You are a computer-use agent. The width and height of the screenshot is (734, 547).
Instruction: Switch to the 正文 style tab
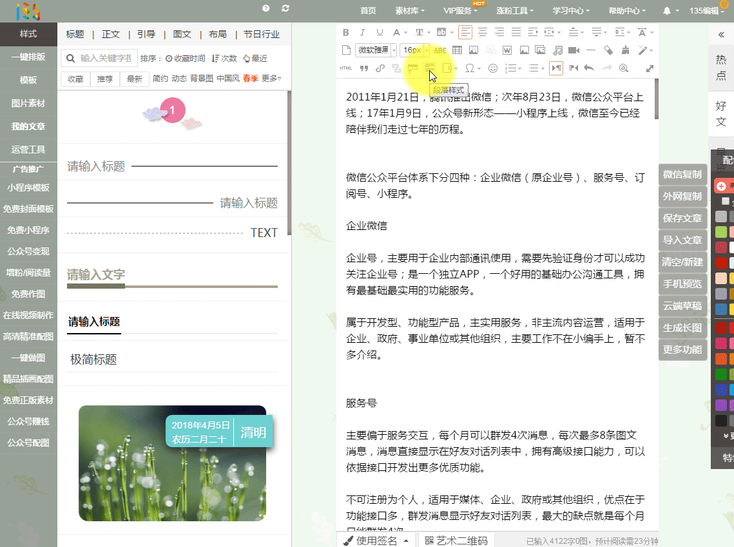point(110,34)
